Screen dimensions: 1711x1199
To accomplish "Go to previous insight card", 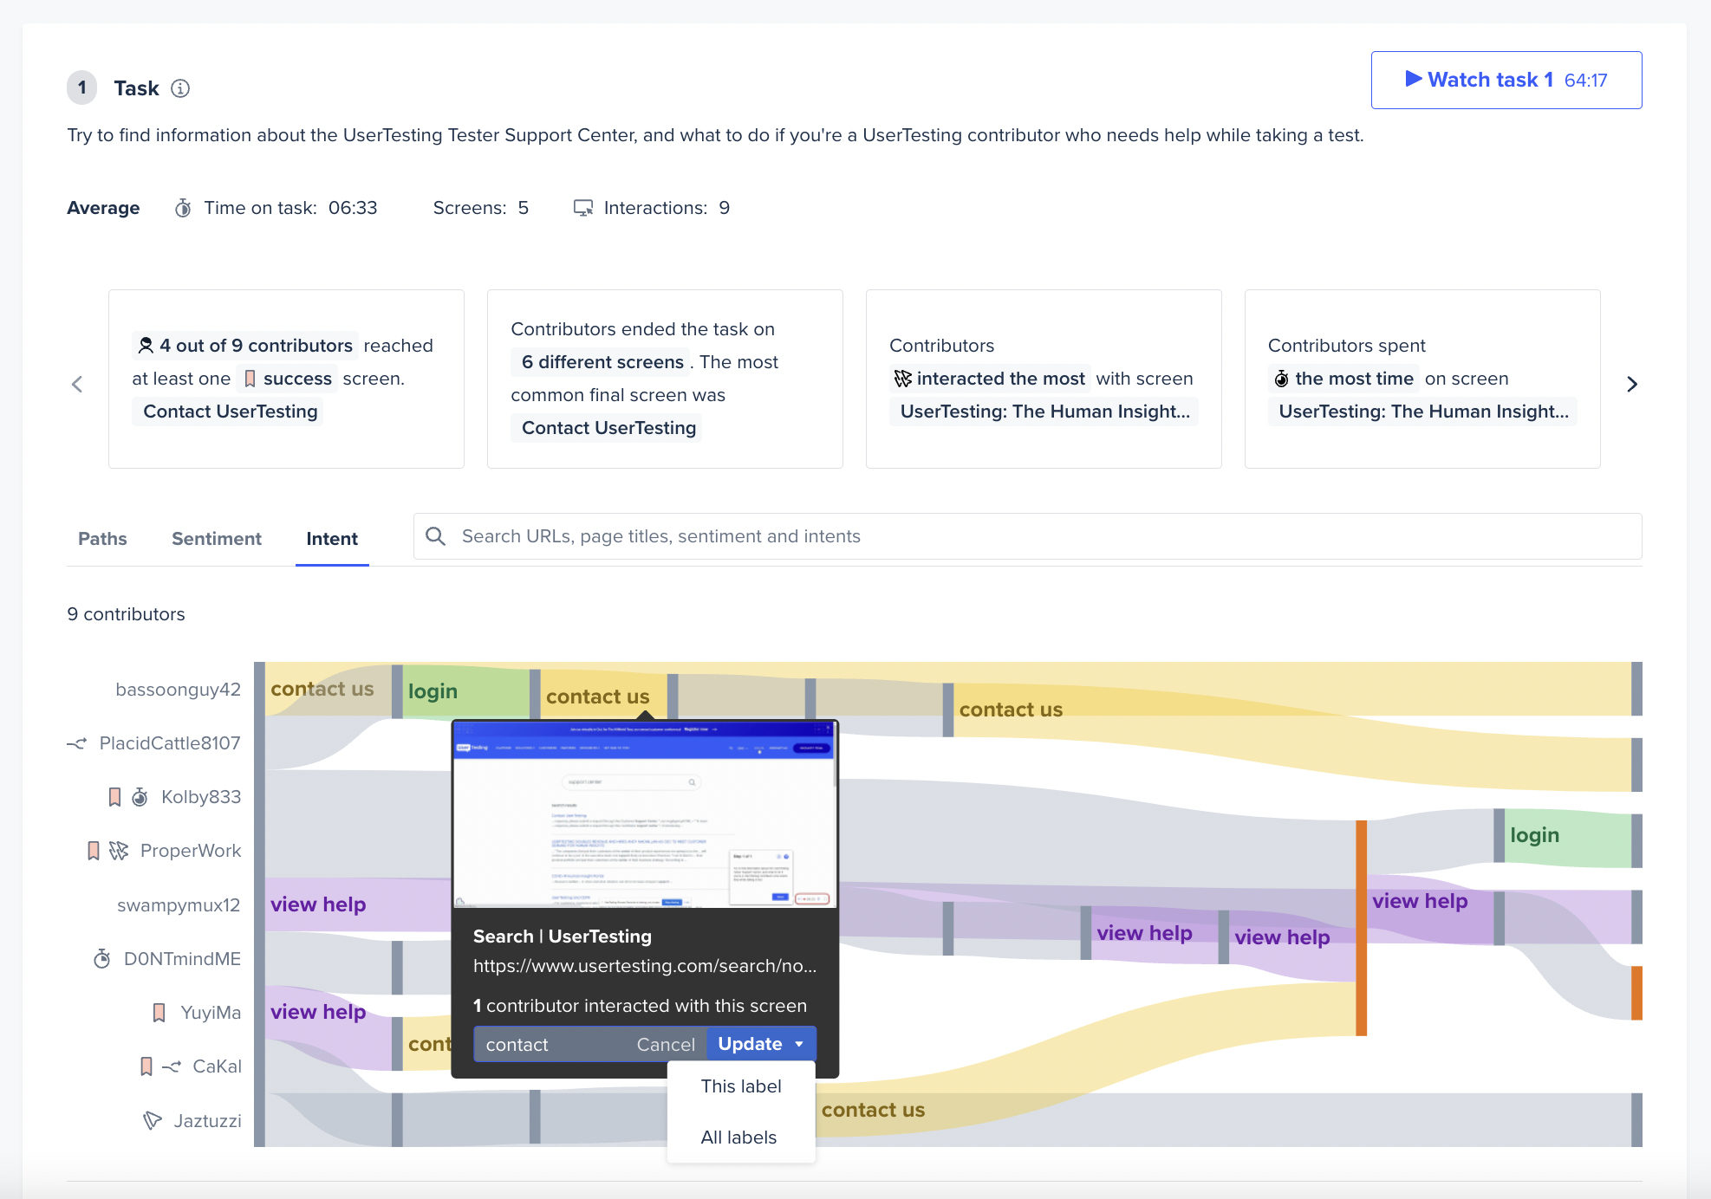I will 77,384.
